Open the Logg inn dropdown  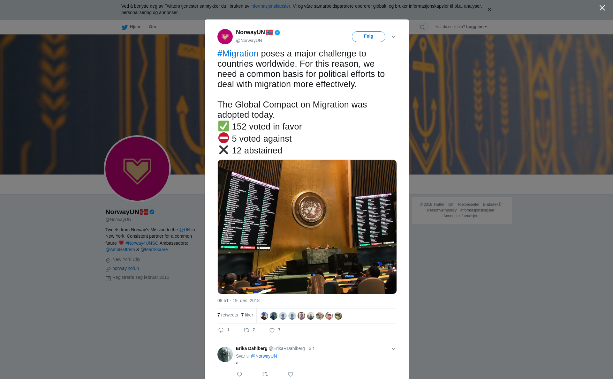(476, 27)
